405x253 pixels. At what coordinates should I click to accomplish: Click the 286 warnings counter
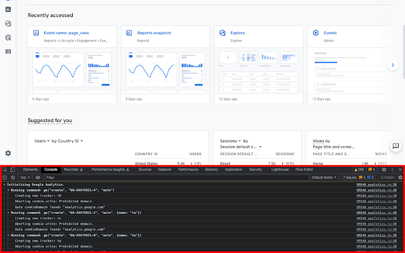[x=359, y=170]
